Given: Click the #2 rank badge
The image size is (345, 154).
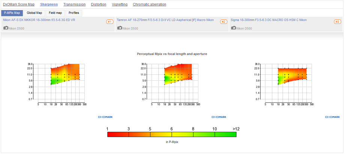Looking at the screenshot, I should pos(223,22).
